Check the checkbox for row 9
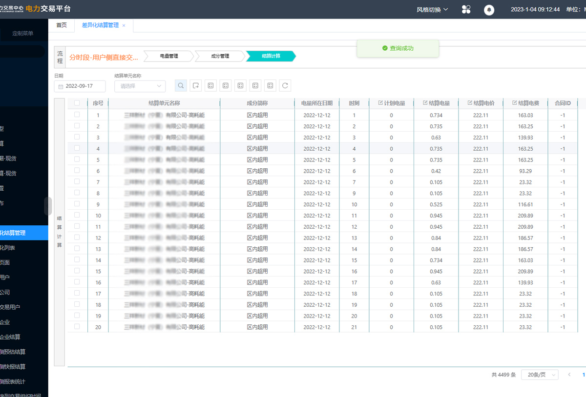Image resolution: width=586 pixels, height=397 pixels. tap(77, 204)
